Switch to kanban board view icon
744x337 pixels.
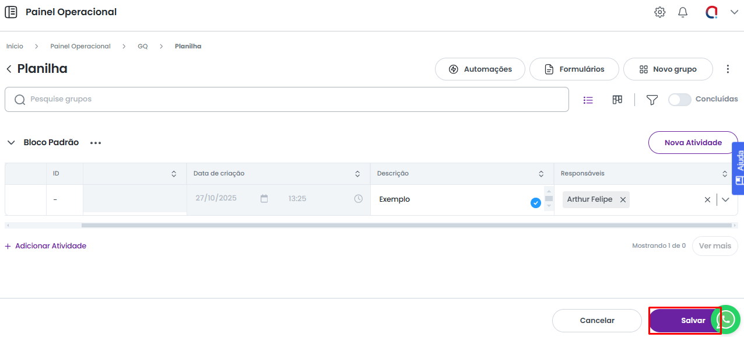click(x=617, y=100)
